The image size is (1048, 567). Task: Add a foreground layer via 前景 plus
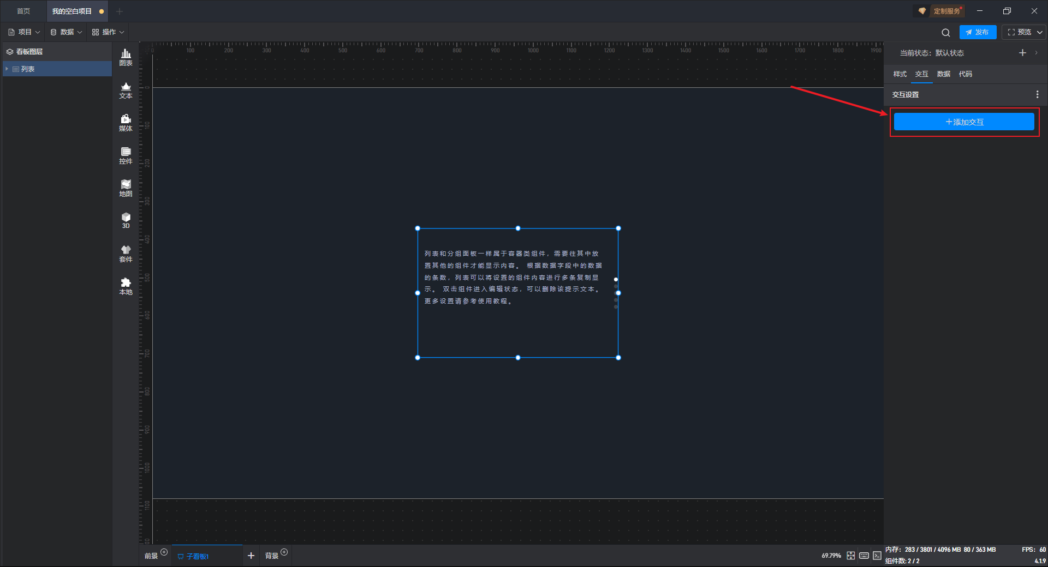pyautogui.click(x=164, y=552)
